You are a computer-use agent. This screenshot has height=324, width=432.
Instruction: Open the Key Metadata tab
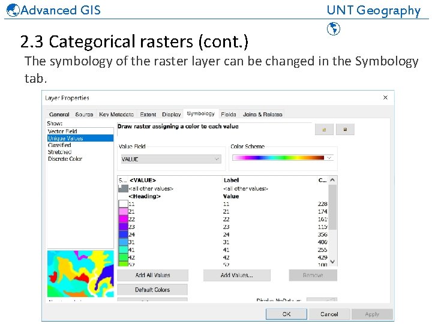click(x=116, y=115)
